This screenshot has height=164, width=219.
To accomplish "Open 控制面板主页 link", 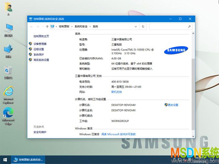I will pyautogui.click(x=41, y=36).
